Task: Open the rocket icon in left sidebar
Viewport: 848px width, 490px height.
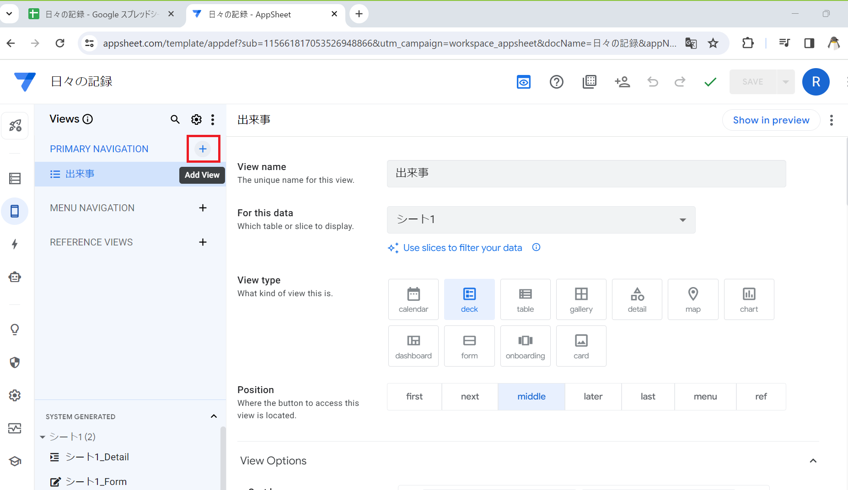Action: click(x=15, y=125)
